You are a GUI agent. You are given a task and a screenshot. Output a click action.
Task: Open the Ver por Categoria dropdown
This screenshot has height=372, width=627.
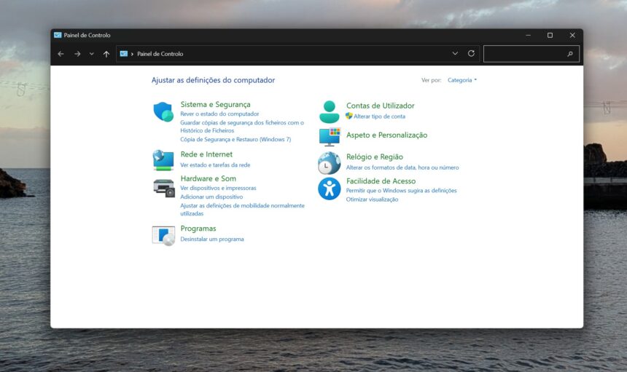coord(462,80)
